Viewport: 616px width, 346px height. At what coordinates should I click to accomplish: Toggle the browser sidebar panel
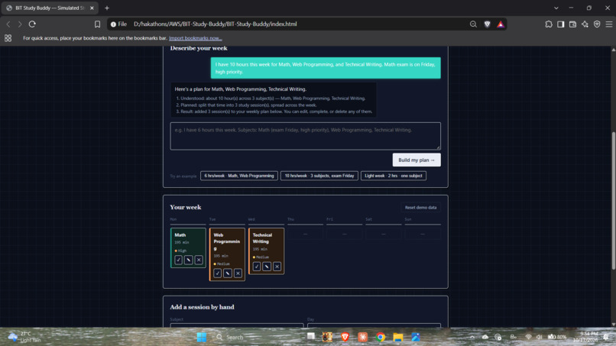point(561,24)
